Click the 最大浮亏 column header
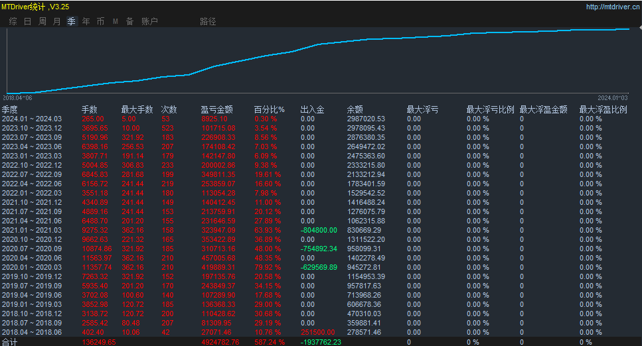Viewport: 642px width, 346px height. coord(422,109)
